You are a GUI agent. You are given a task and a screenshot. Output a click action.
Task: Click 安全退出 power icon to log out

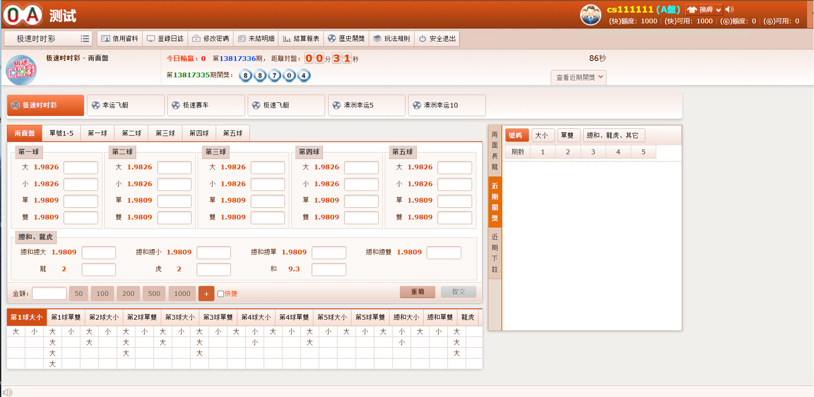(x=422, y=39)
